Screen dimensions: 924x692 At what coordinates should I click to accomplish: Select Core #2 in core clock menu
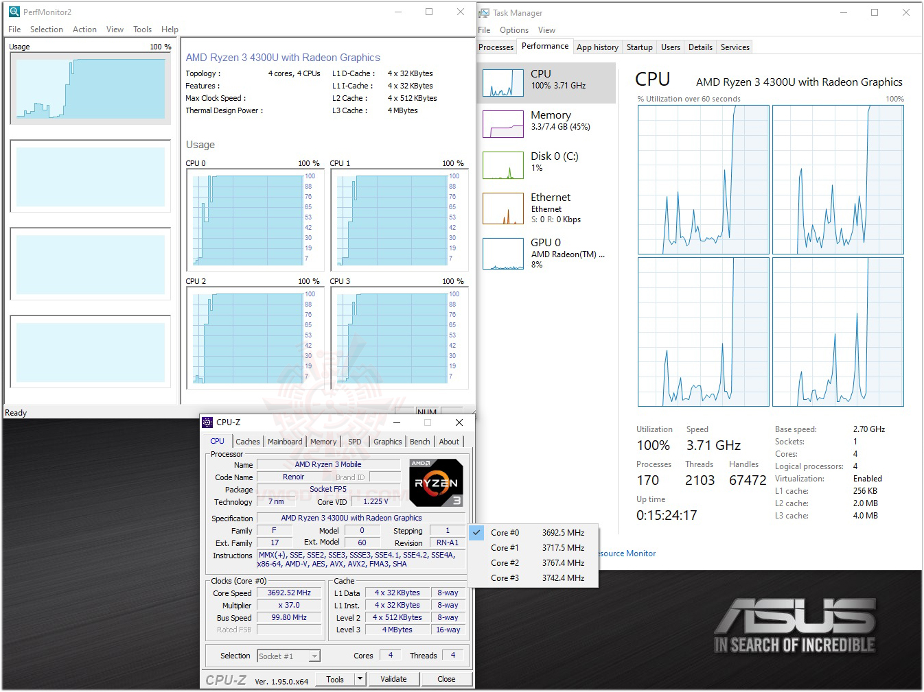coord(534,563)
